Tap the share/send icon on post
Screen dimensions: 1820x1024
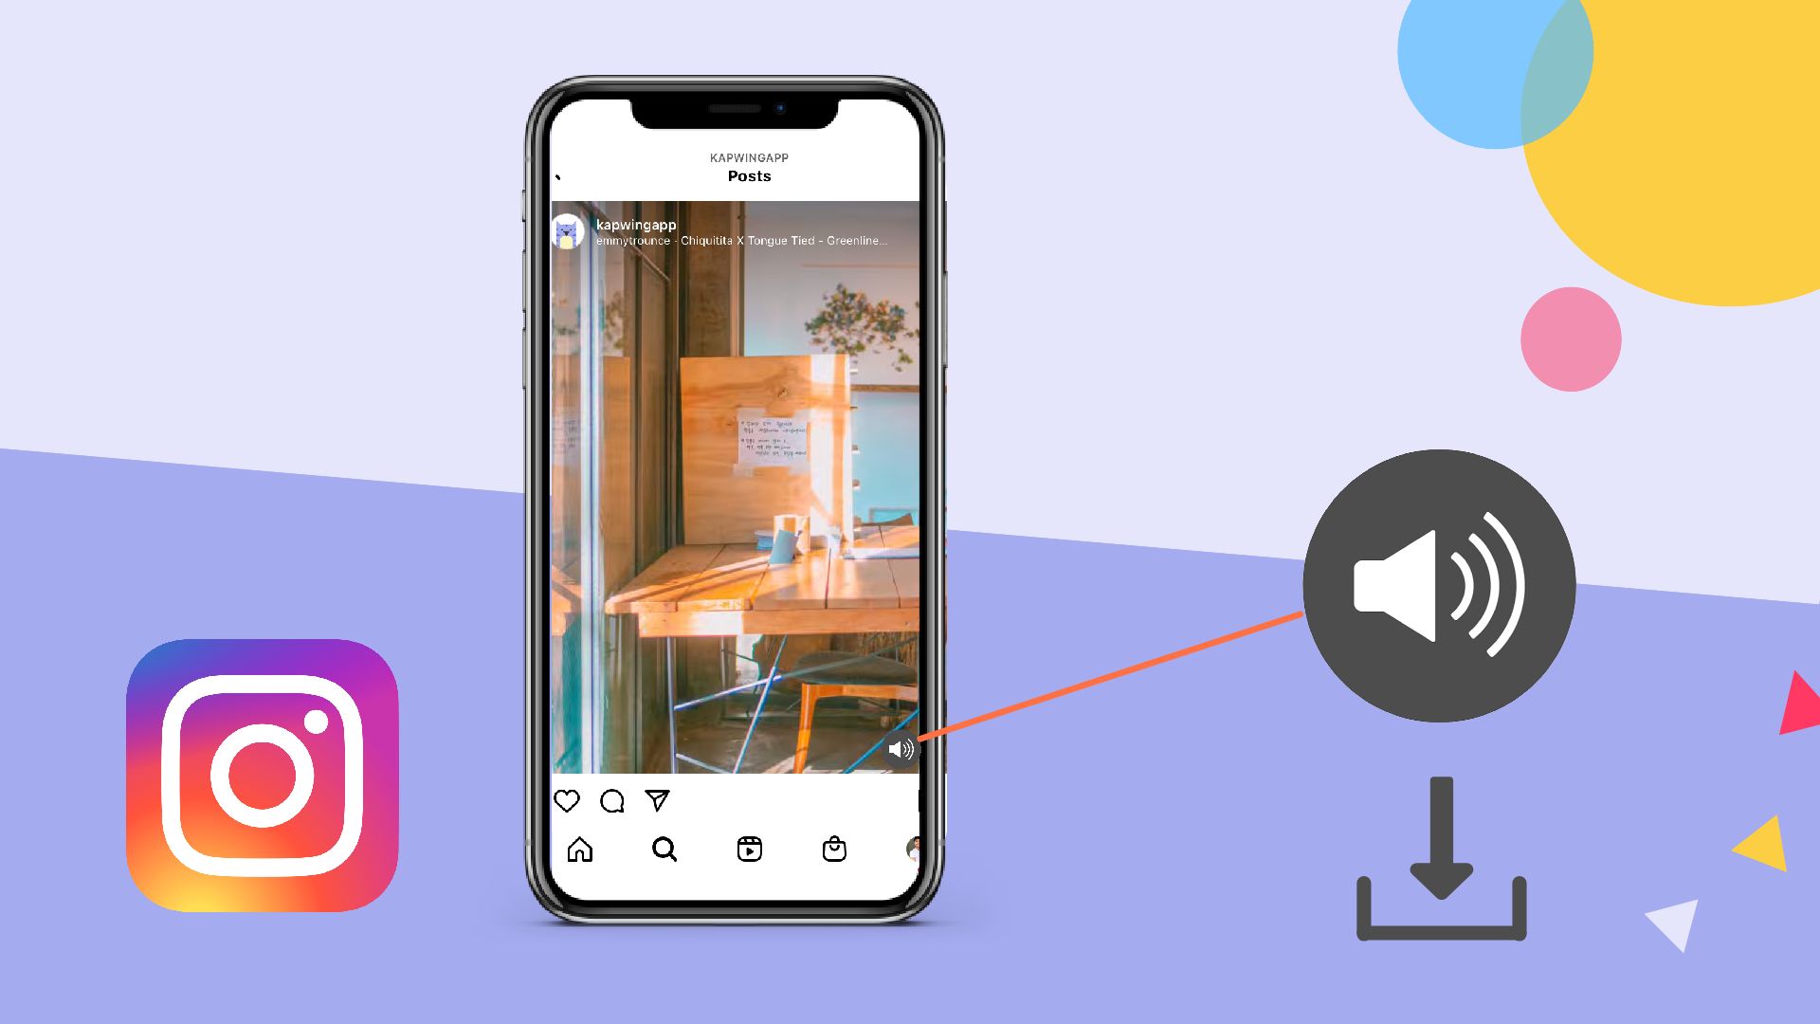(659, 799)
